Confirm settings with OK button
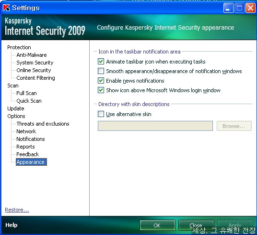This screenshot has height=235, width=257. pyautogui.click(x=157, y=225)
